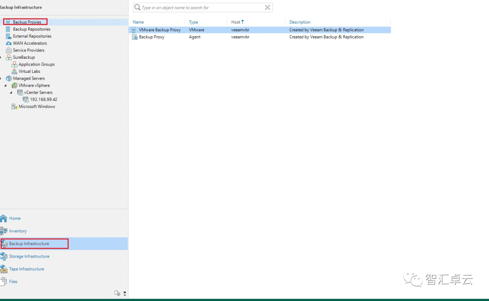
Task: Collapse the Managed Servers tree node
Action: 0,79
